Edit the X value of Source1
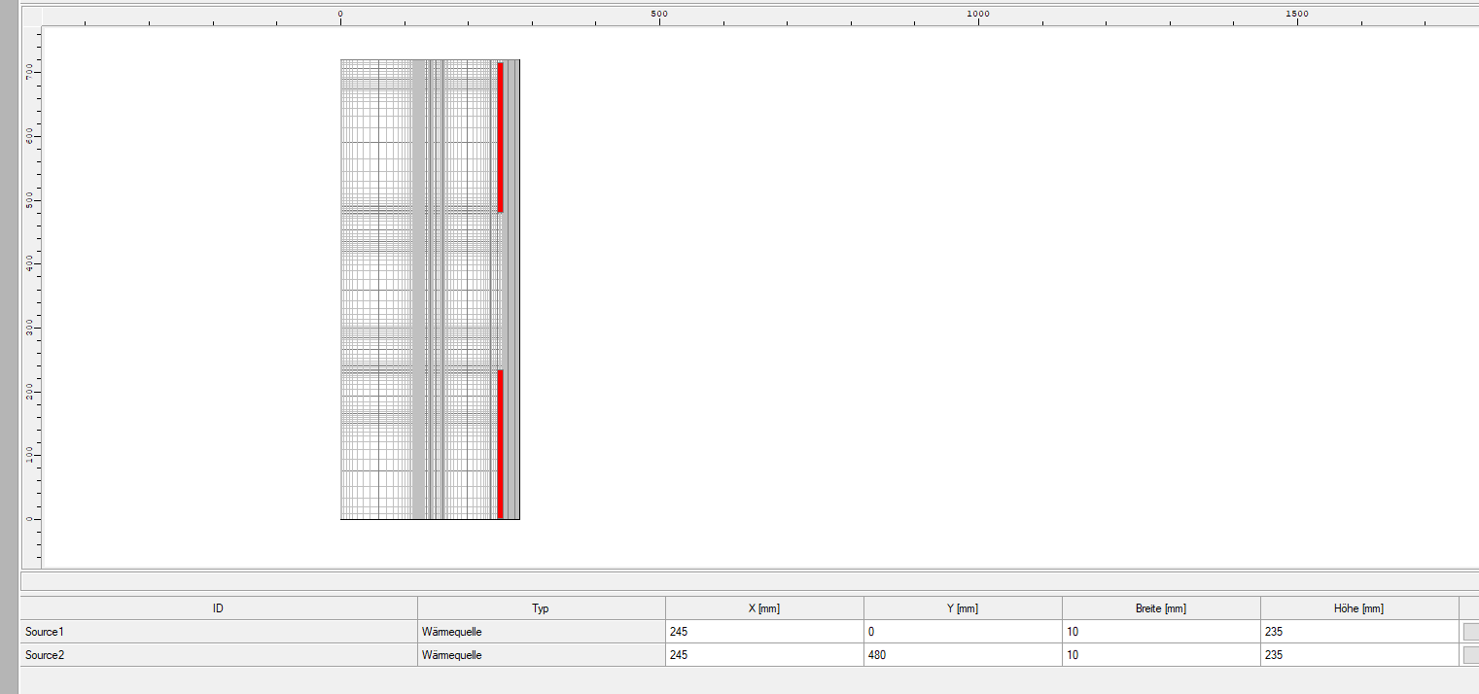 (764, 632)
